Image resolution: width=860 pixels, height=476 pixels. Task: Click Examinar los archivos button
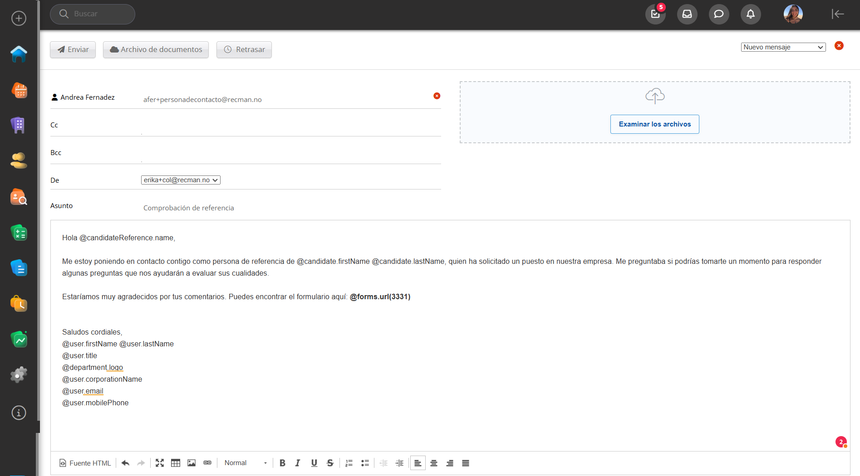pyautogui.click(x=654, y=124)
